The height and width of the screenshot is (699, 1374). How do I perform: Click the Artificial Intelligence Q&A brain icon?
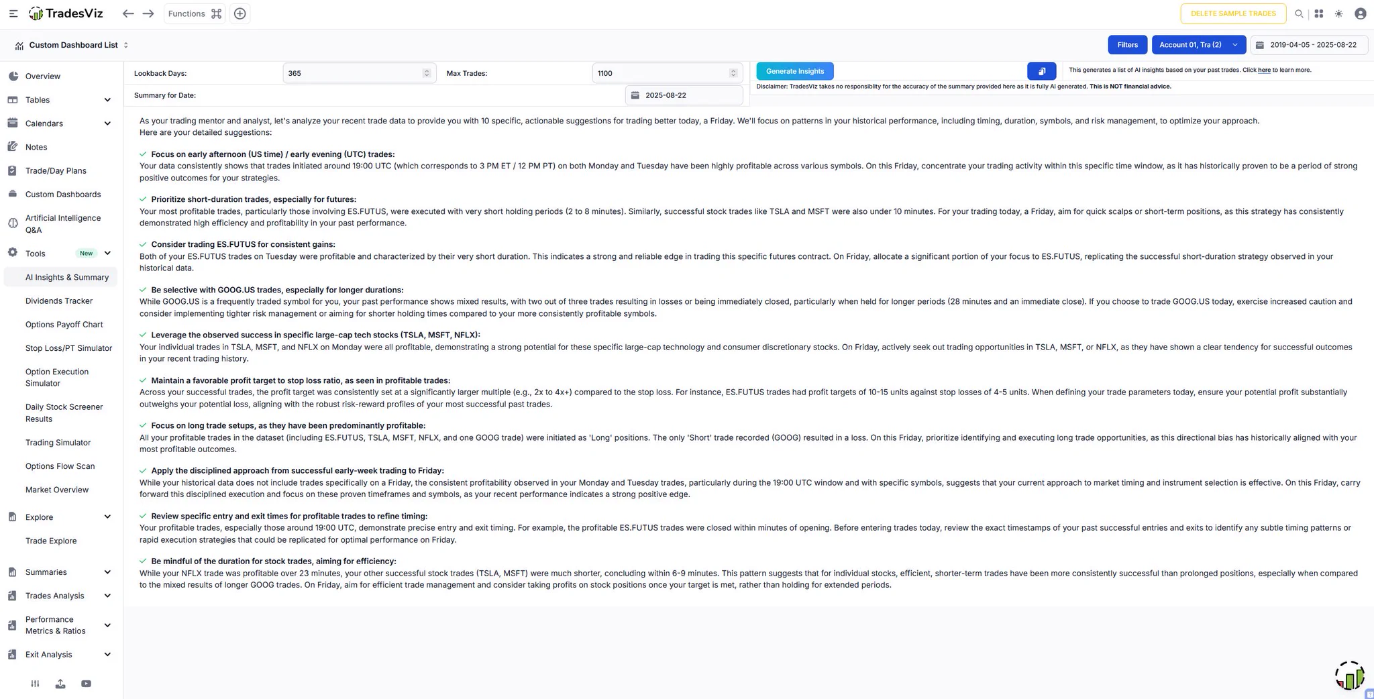(x=13, y=223)
